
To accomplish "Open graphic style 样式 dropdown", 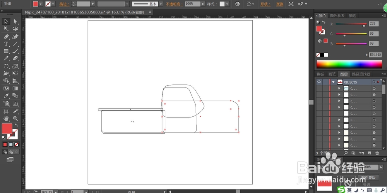I will click(x=227, y=4).
